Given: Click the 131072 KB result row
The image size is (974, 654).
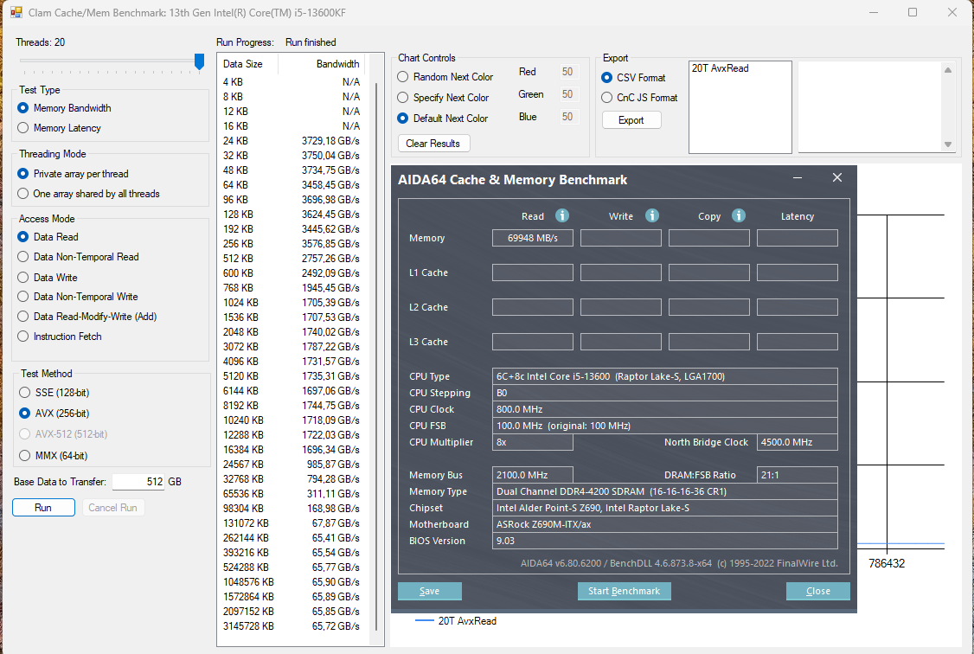Looking at the screenshot, I should tap(292, 523).
